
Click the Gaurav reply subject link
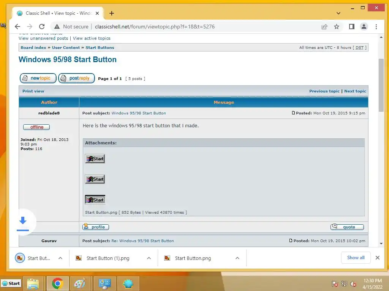(143, 241)
